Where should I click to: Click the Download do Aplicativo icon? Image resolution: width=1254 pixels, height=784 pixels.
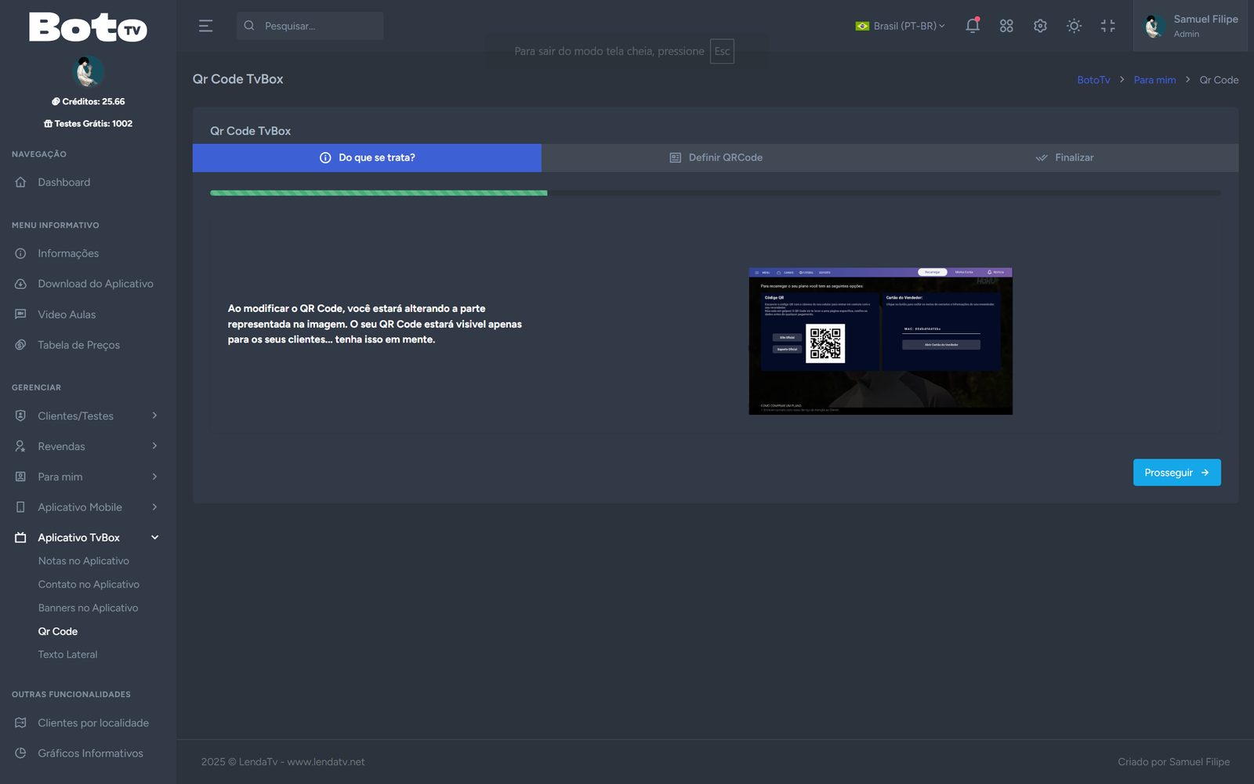coord(21,284)
